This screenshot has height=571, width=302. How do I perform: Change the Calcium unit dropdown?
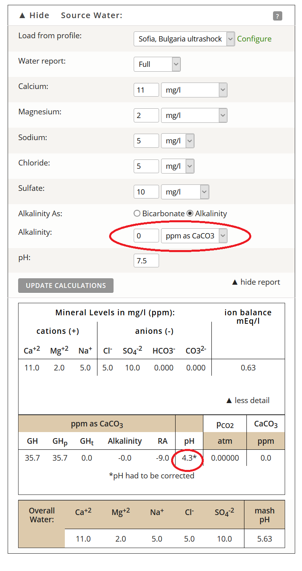point(194,90)
